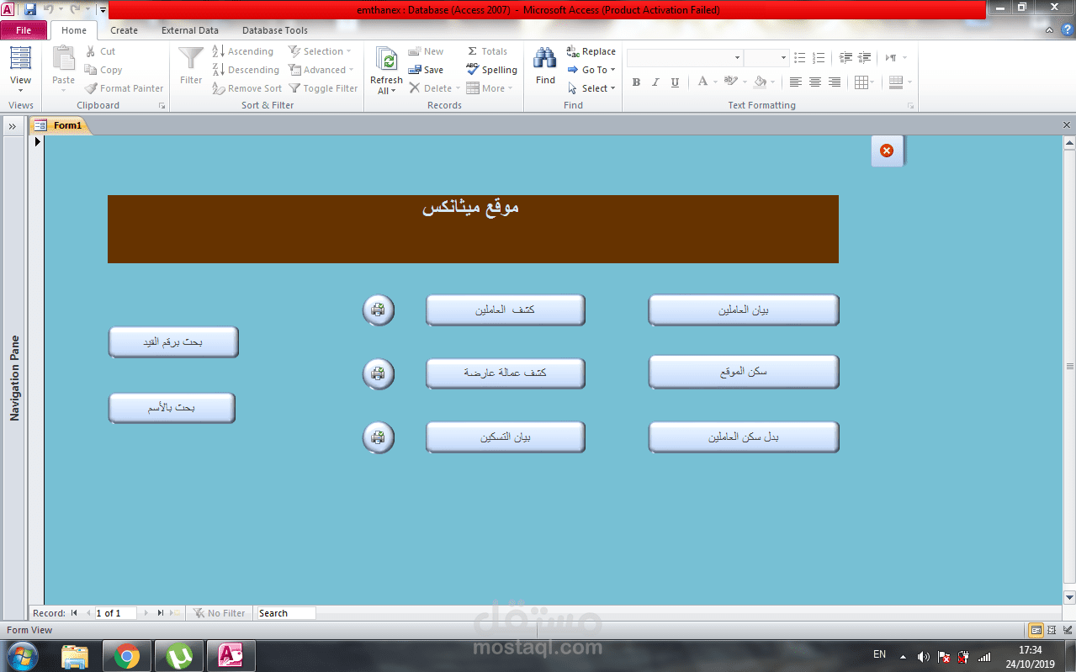Click the printer icon beside كشف العاملين
1076x672 pixels.
pos(378,310)
